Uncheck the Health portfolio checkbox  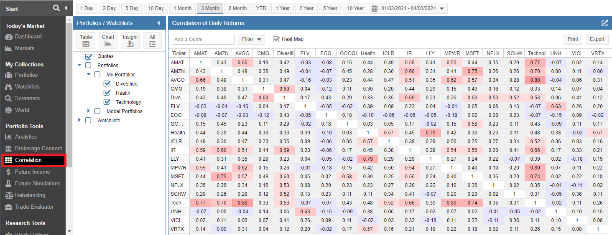(107, 93)
